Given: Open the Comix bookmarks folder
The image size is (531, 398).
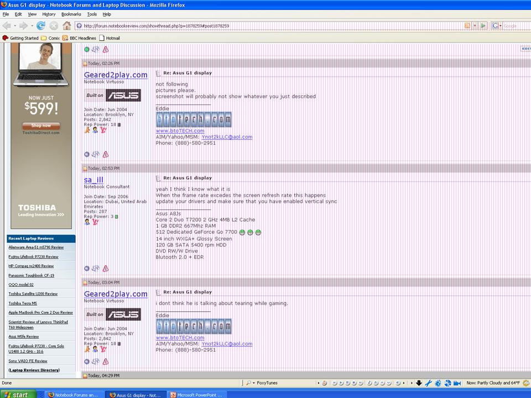Looking at the screenshot, I should pos(50,38).
